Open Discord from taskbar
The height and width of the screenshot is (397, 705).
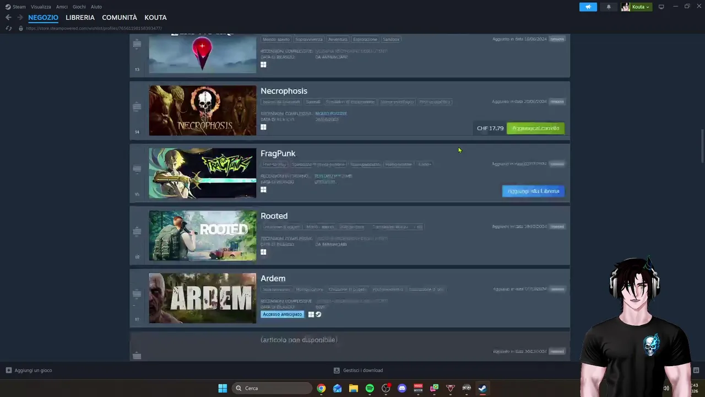pyautogui.click(x=402, y=388)
